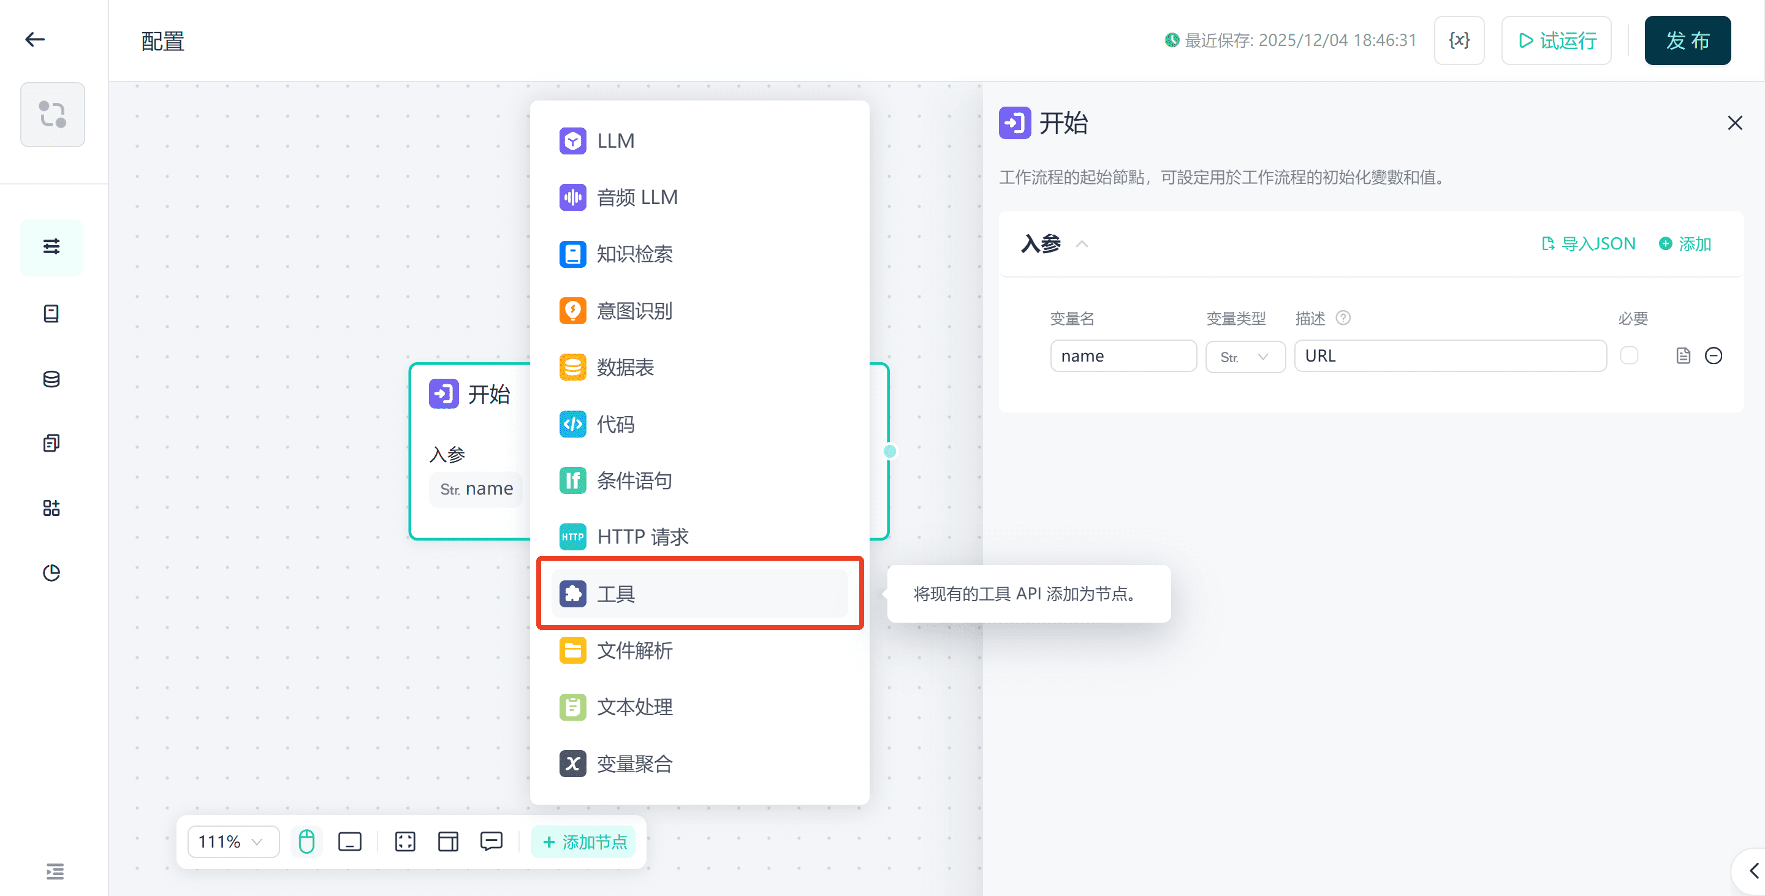The width and height of the screenshot is (1765, 896).
Task: Select the comment tool in the bottom toolbar
Action: pyautogui.click(x=492, y=841)
